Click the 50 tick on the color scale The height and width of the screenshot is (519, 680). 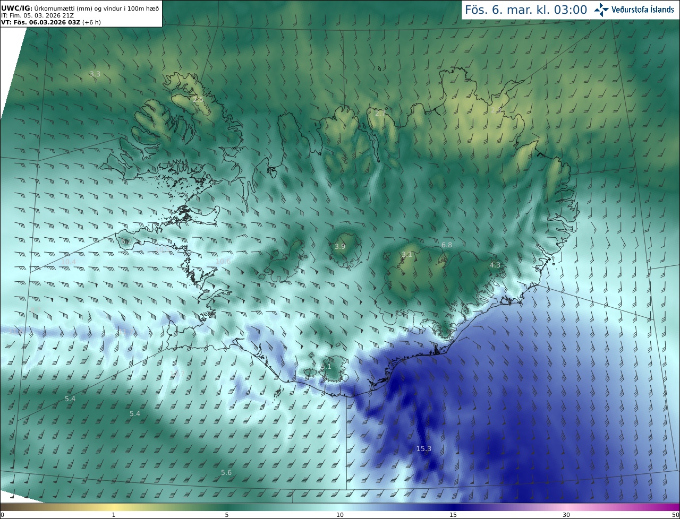(x=675, y=515)
